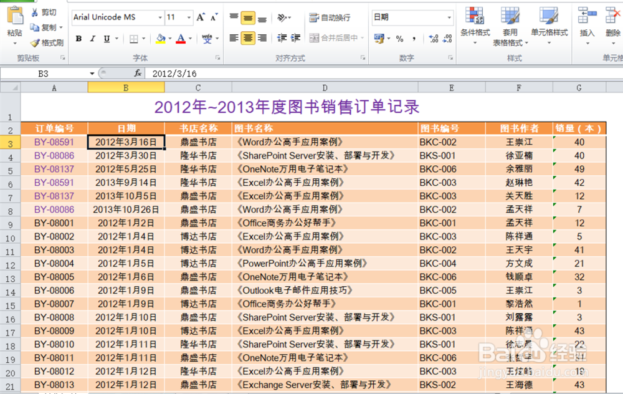Open the font size 11 dropdown
623x394 pixels.
pos(189,17)
